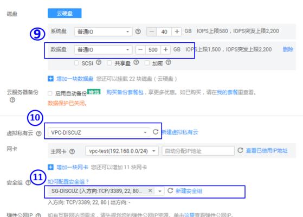Open vpc-test(192.168.0.0/24) subnet dropdown
Image resolution: width=303 pixels, height=217 pixels.
pyautogui.click(x=122, y=151)
